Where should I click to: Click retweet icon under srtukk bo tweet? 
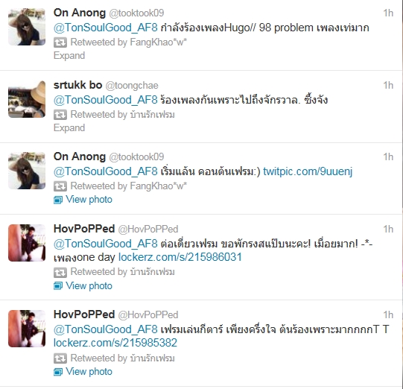(60, 115)
